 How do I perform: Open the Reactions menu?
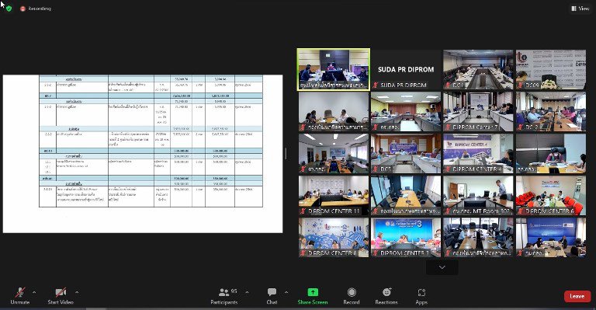point(386,292)
